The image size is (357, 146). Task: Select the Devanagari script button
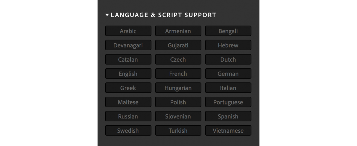click(128, 45)
